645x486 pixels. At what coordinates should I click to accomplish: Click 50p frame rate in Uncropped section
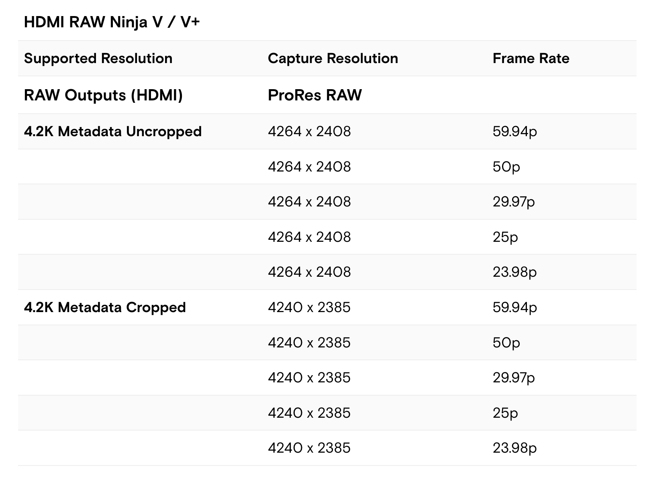coord(506,167)
